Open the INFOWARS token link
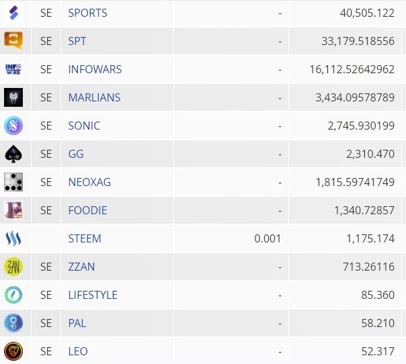The width and height of the screenshot is (406, 364). (95, 69)
